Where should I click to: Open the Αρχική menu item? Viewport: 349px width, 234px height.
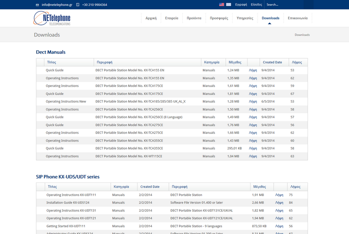pyautogui.click(x=151, y=18)
